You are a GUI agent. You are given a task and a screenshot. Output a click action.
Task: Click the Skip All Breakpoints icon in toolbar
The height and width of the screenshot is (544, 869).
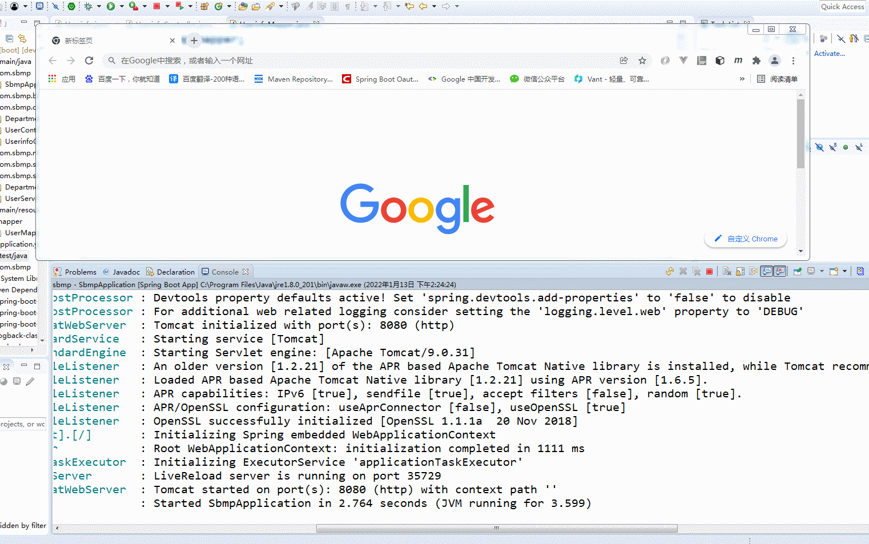tap(55, 6)
